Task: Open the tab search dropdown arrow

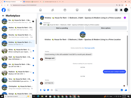Action: click(x=2, y=2)
